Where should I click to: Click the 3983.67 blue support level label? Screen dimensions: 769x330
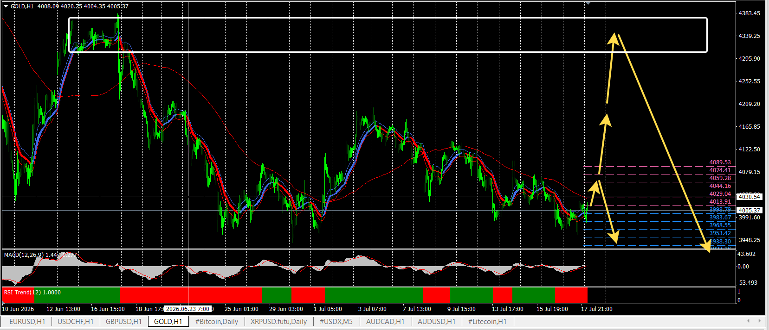[720, 218]
